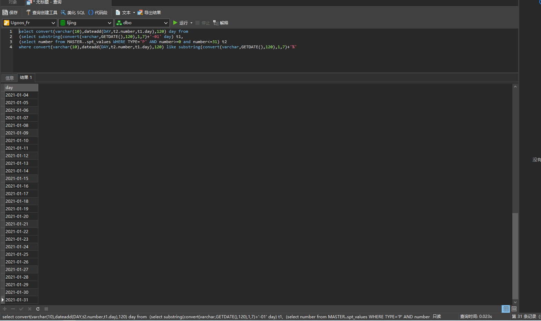The width and height of the screenshot is (541, 321).
Task: Switch to form view icon
Action: point(514,309)
